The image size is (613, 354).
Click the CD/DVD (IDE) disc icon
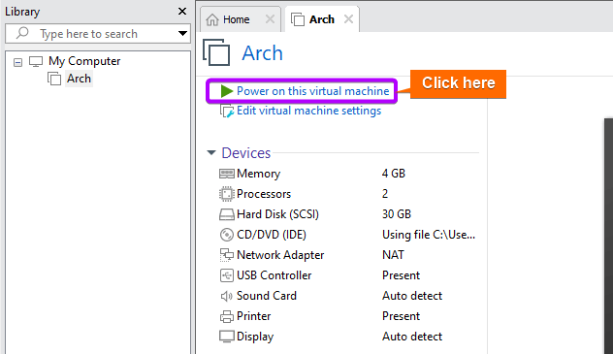coord(227,235)
